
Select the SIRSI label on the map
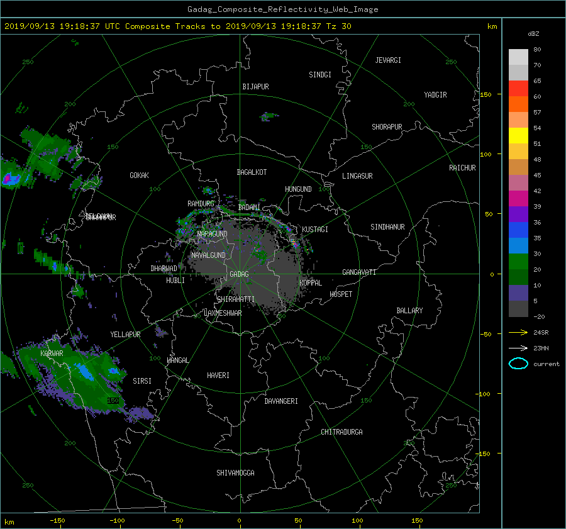pyautogui.click(x=142, y=381)
